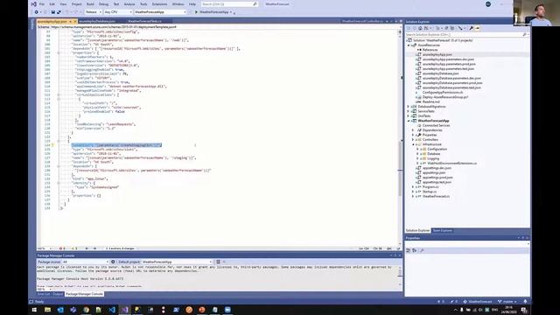Screen dimensions: 560x315
Task: Open File Explorer from the taskbar
Action: tap(47, 310)
